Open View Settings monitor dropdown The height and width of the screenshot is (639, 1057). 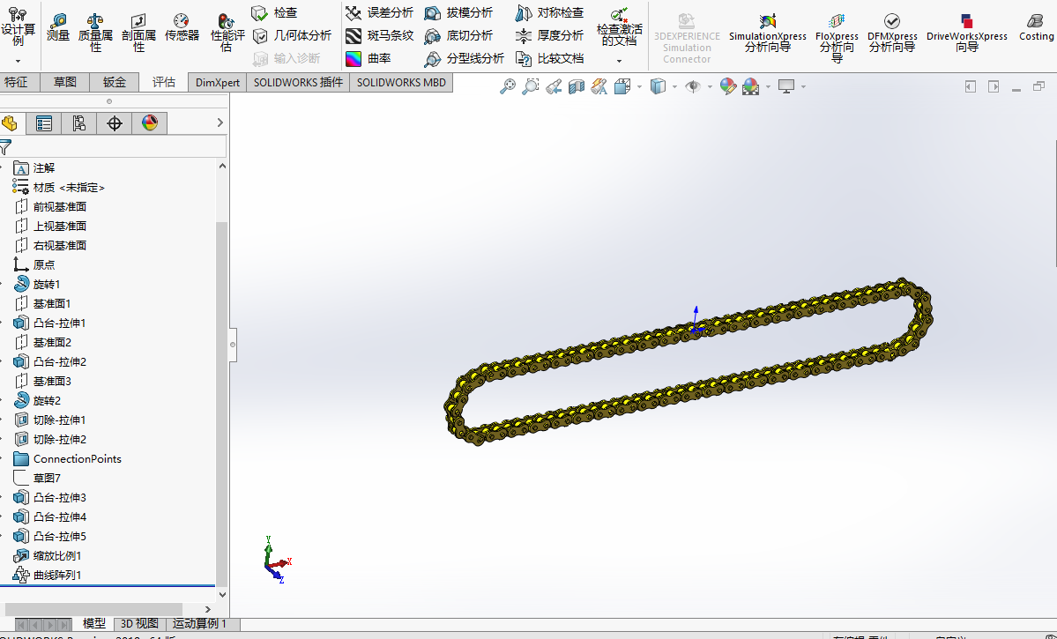point(803,87)
